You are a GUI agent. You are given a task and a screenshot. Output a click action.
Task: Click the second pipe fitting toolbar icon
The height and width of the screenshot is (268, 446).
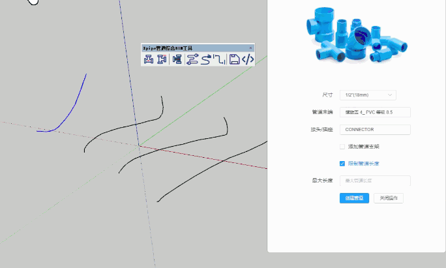pyautogui.click(x=162, y=60)
